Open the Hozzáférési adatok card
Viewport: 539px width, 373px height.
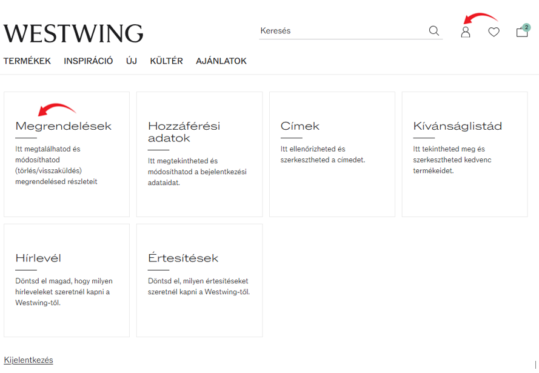coord(199,155)
